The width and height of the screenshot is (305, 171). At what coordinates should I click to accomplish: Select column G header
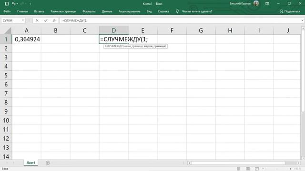coord(201,30)
